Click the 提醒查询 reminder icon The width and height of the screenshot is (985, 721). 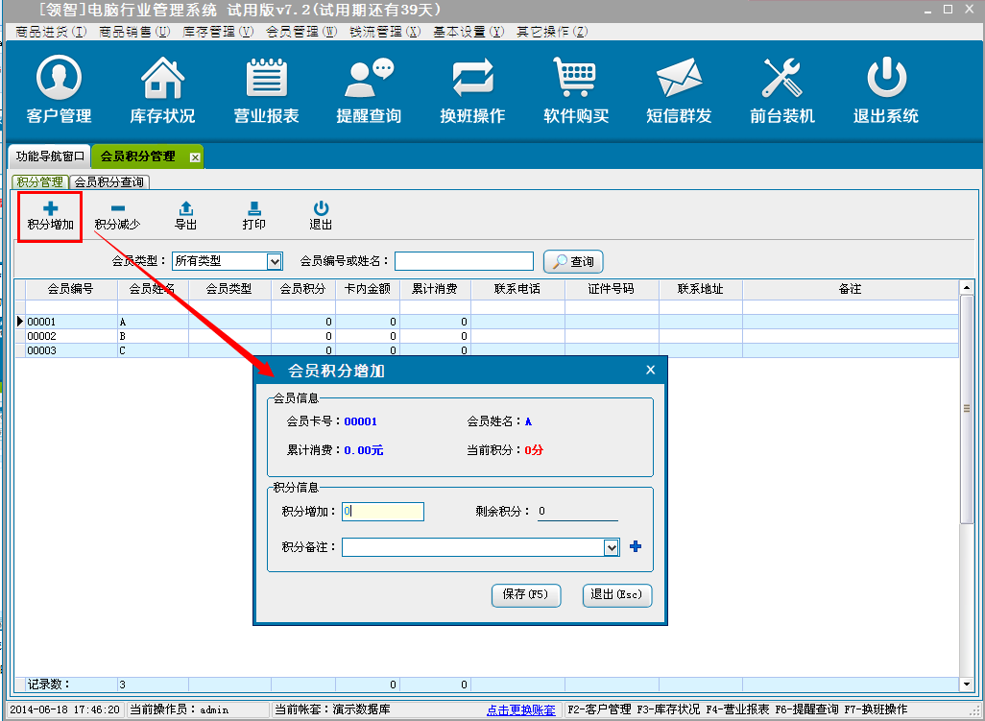coord(369,90)
